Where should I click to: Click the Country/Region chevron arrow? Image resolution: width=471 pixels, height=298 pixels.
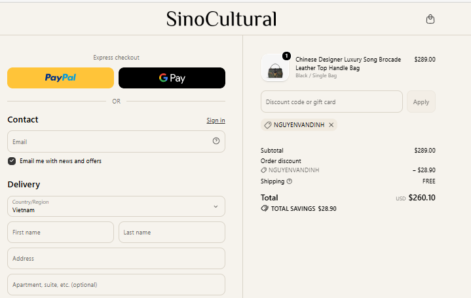pos(216,206)
